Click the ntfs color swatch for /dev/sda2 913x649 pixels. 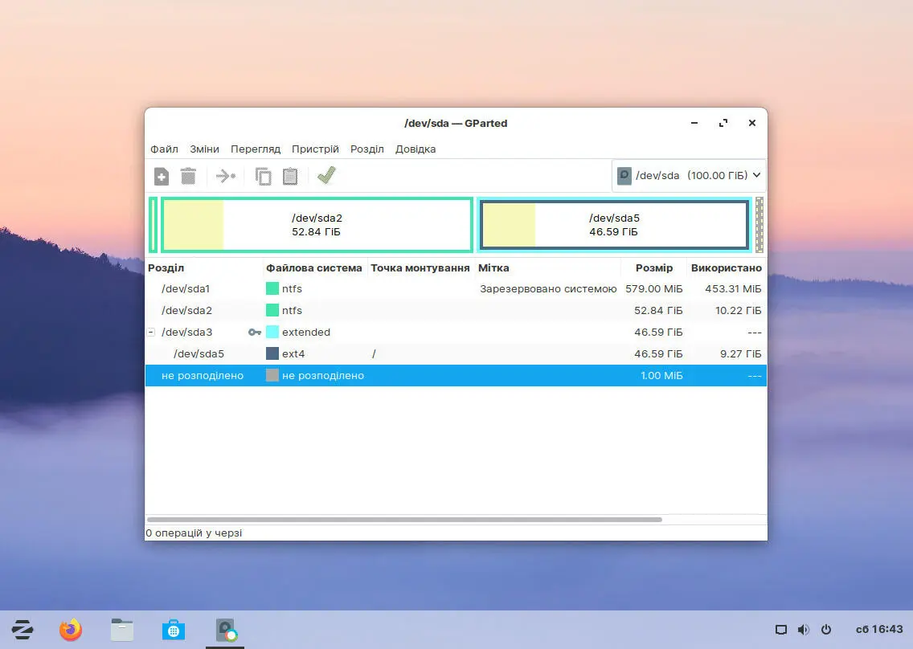(x=272, y=310)
